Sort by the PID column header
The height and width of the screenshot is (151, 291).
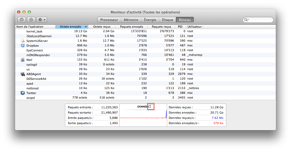click(x=180, y=27)
